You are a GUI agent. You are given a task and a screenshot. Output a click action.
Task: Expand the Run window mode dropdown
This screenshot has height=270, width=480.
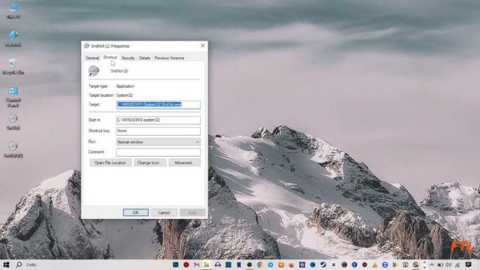point(158,142)
